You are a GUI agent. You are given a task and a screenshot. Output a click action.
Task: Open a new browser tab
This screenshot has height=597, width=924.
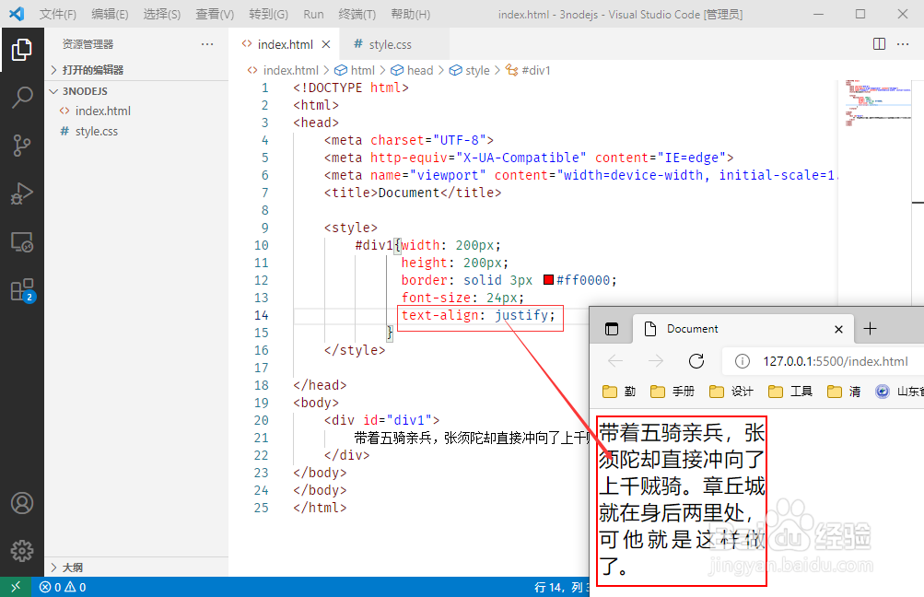point(870,328)
